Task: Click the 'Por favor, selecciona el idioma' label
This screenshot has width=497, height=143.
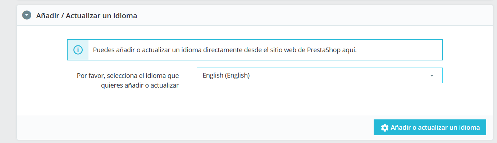Action: 128,76
